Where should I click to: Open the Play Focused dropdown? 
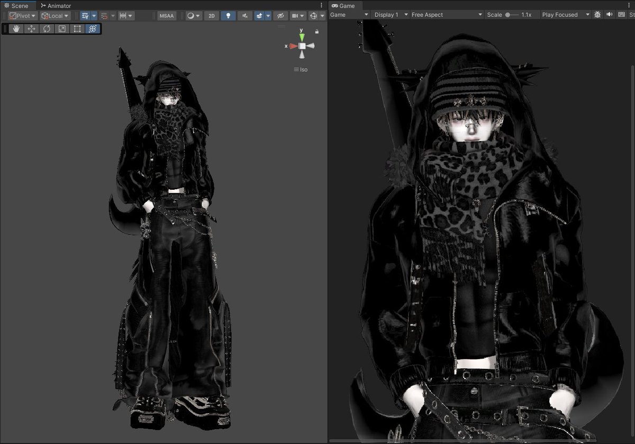pos(565,15)
